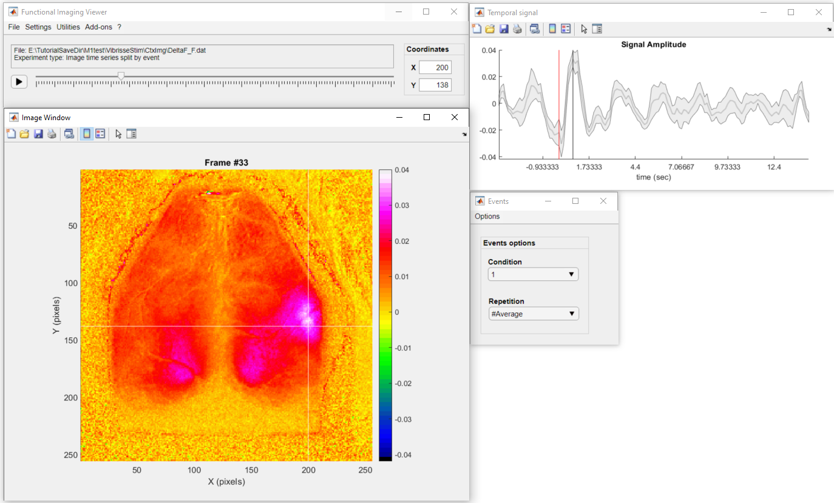Click the X coordinate field
The image size is (834, 503).
pos(435,67)
